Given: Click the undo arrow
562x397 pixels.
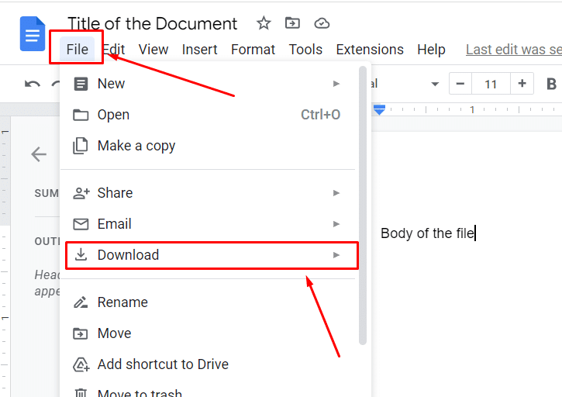Looking at the screenshot, I should pos(33,84).
